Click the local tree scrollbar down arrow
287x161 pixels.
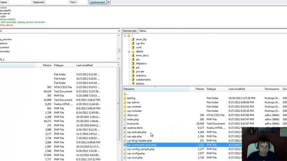coord(118,59)
